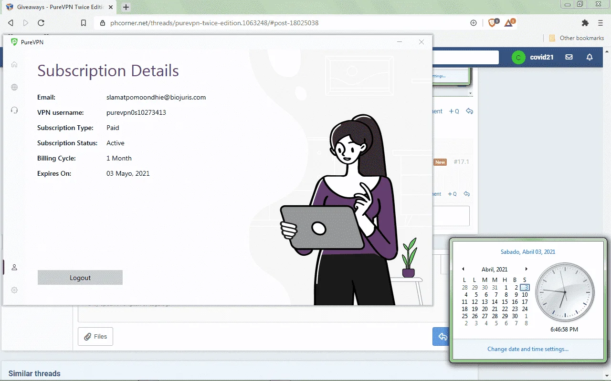Open the forum alerts bell icon
Image resolution: width=611 pixels, height=381 pixels.
(x=590, y=57)
